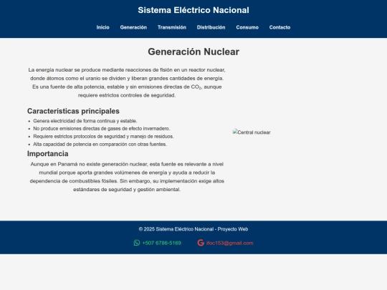Select Distribución in the navigation bar
Image resolution: width=387 pixels, height=290 pixels.
211,27
